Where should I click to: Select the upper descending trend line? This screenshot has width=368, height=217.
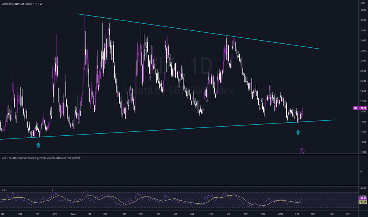[198, 31]
